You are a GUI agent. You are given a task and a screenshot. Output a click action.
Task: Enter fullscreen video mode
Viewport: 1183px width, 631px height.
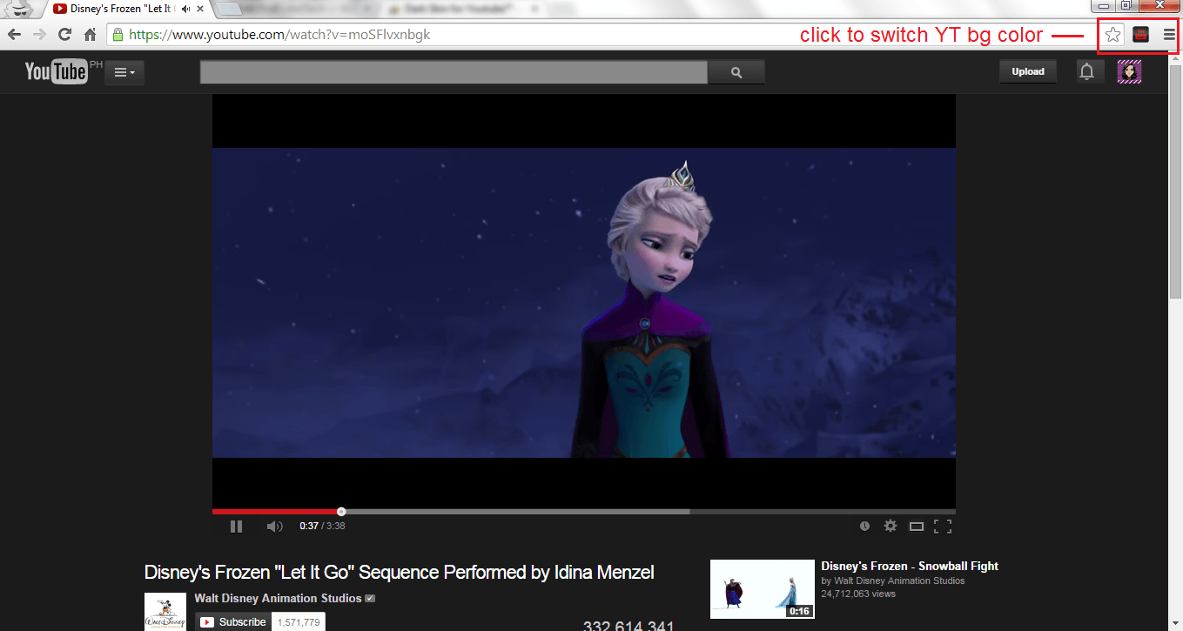point(942,526)
